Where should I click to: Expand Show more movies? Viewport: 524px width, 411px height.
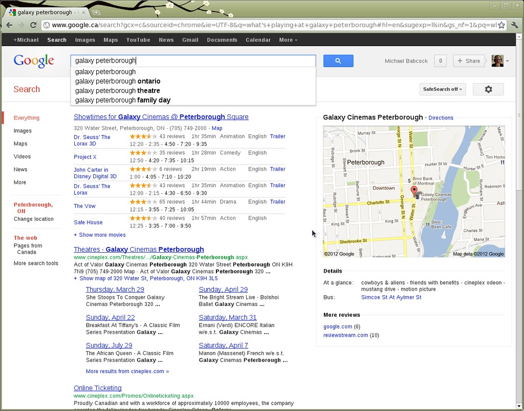100,235
